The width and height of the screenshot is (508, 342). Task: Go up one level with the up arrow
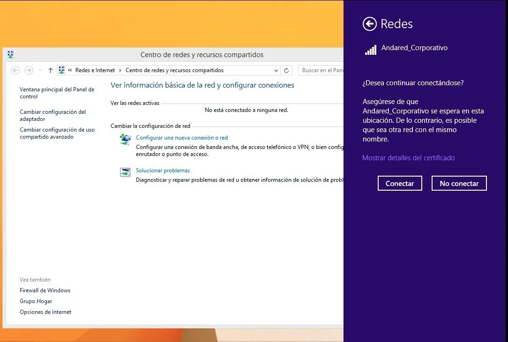coord(50,70)
